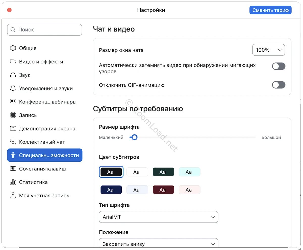The image size is (303, 250).
Task: Click the Сменить тариф button
Action: (270, 10)
